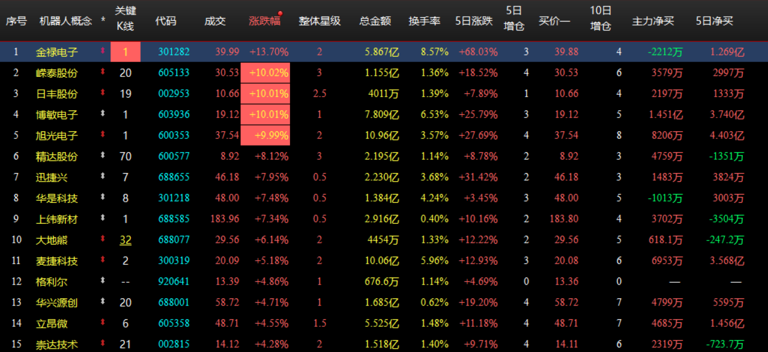Select stock name 嵘泰股份

(57, 73)
